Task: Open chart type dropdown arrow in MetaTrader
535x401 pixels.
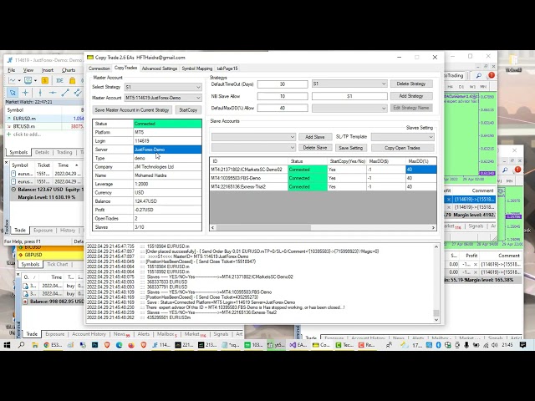Action: point(19,81)
